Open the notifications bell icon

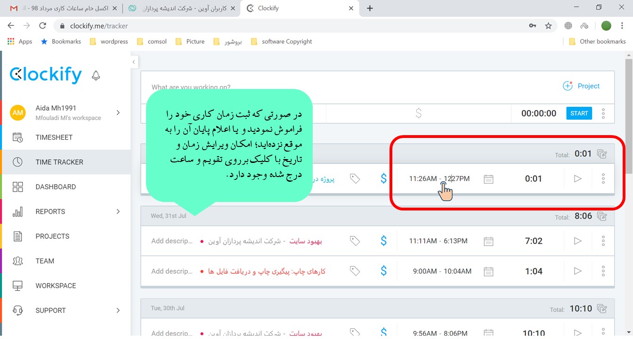(96, 75)
